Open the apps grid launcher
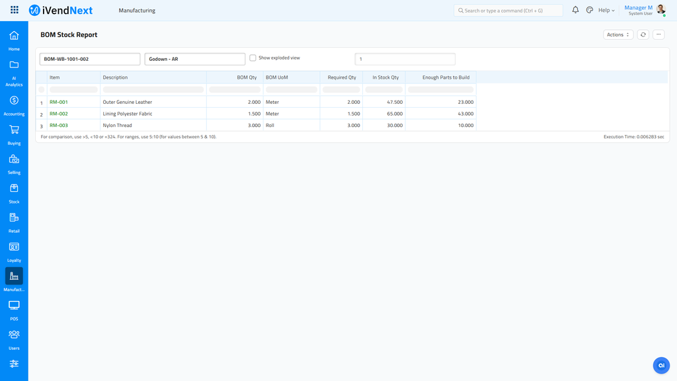 (15, 10)
